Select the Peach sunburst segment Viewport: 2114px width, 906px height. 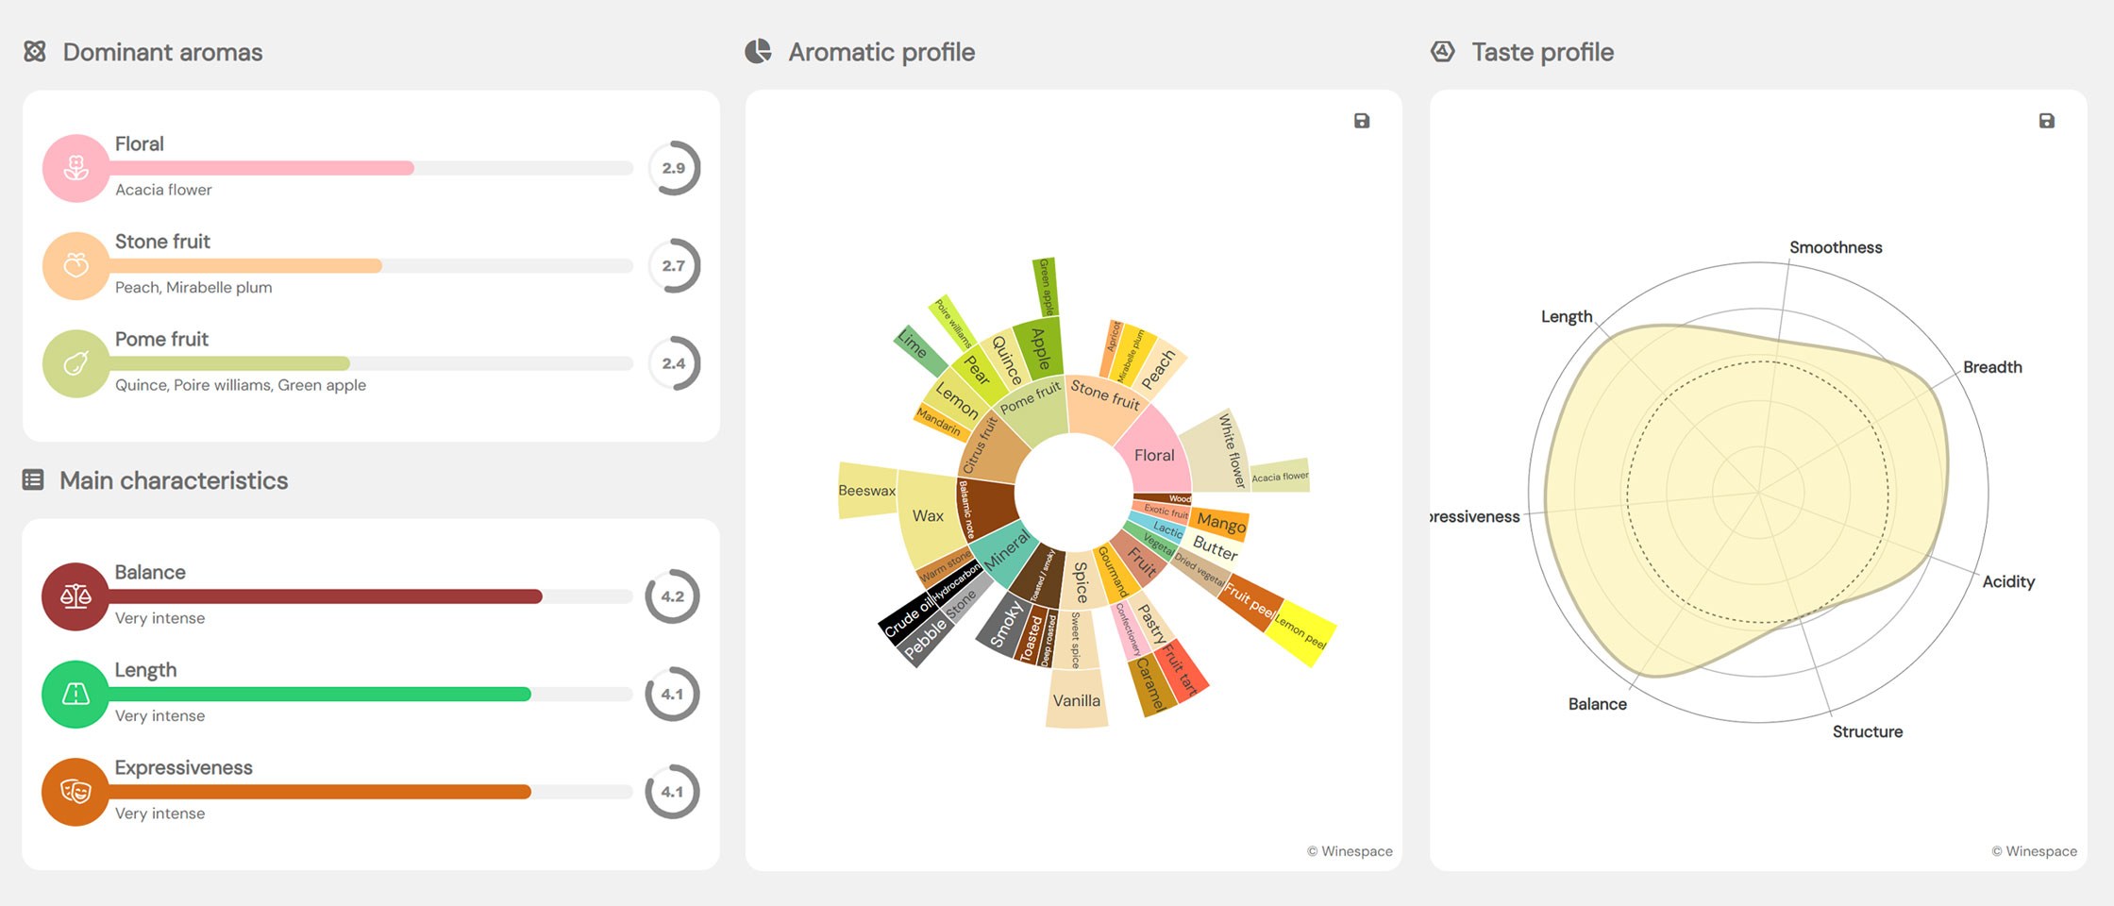tap(1159, 370)
